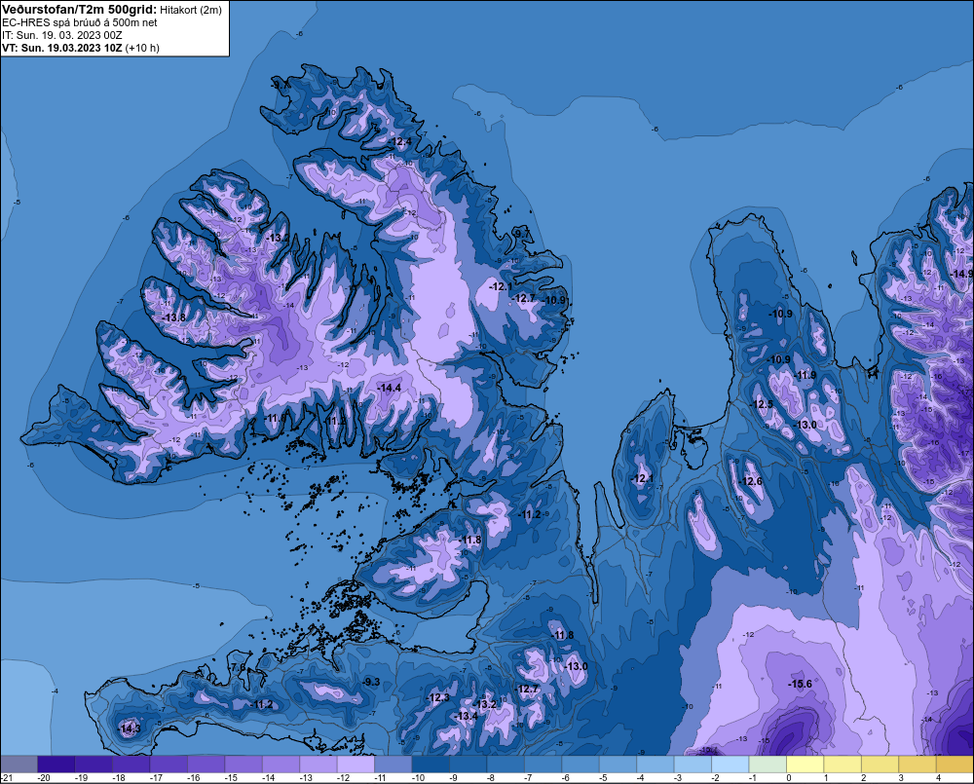
Task: Click the -17 label on the color scale
Action: click(155, 778)
